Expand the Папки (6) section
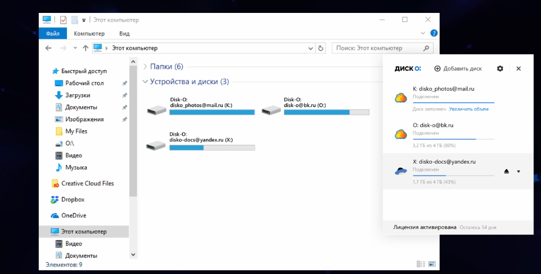This screenshot has width=541, height=274. [x=145, y=67]
